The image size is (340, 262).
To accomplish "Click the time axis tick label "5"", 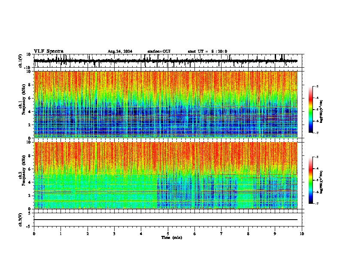I will coord(168,234).
